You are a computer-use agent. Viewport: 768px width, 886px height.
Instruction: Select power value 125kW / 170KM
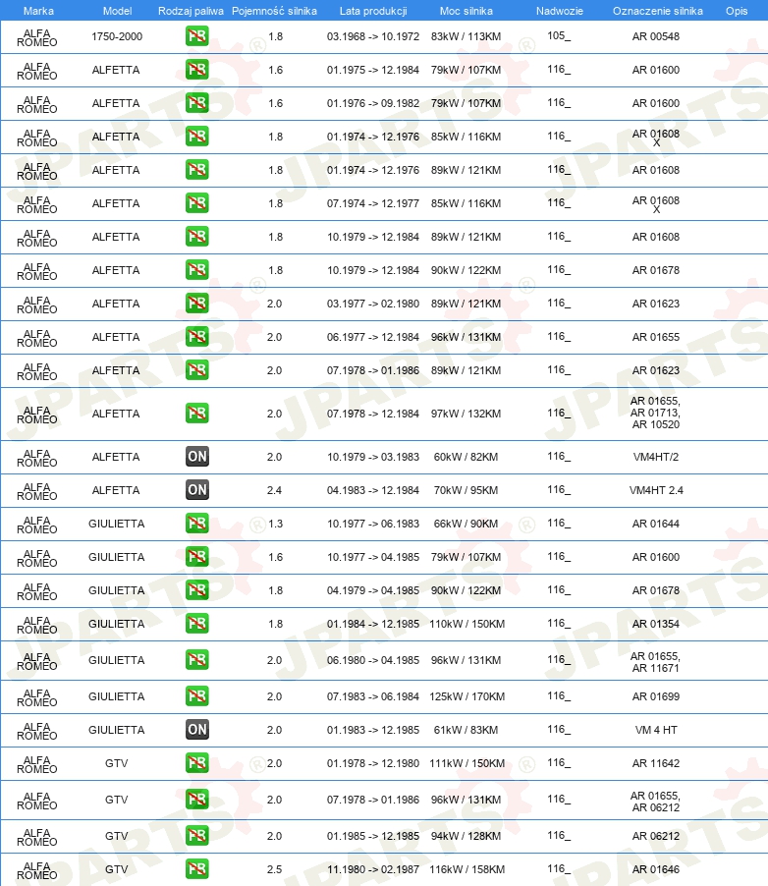click(466, 696)
